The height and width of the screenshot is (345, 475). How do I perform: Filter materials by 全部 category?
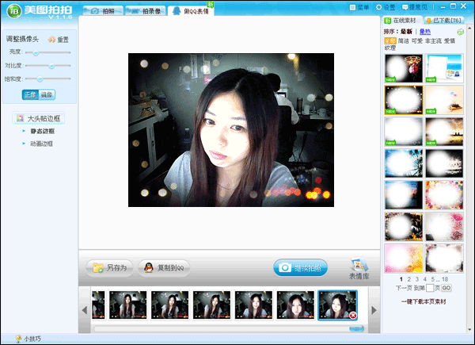tap(390, 40)
